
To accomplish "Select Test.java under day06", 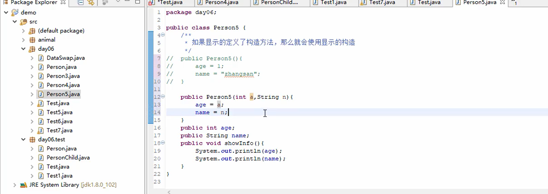I will click(x=58, y=103).
